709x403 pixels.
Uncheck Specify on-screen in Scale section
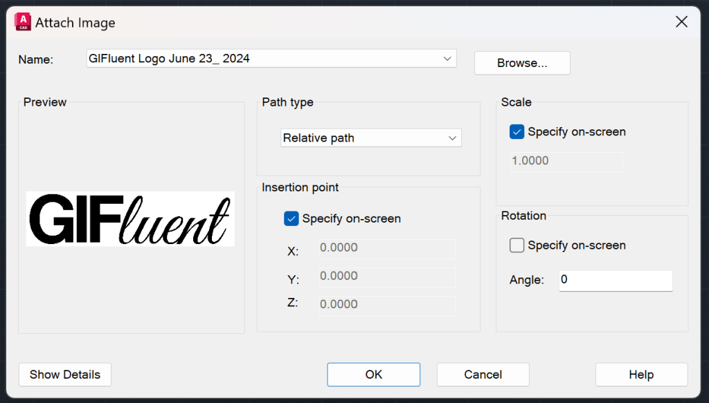click(x=516, y=131)
